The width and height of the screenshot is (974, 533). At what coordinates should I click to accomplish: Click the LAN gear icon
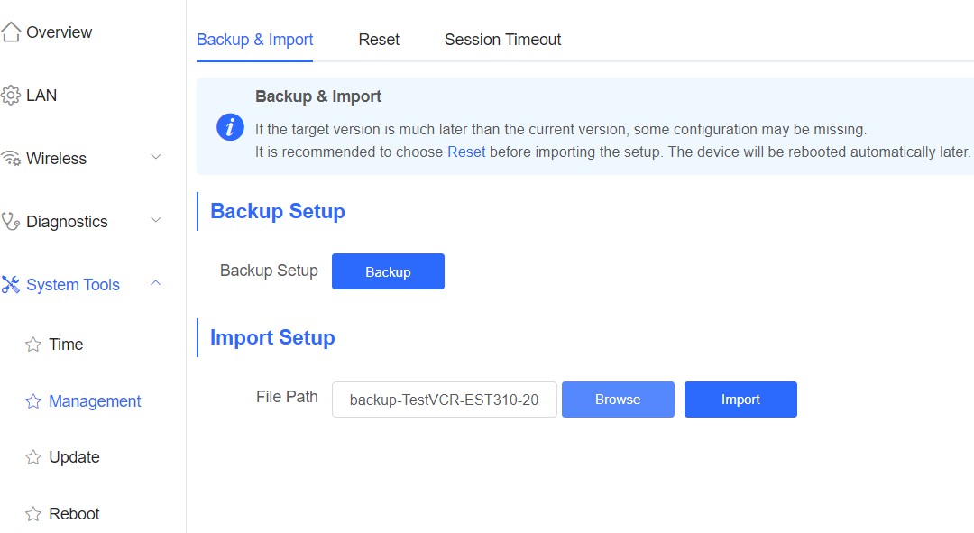[11, 96]
